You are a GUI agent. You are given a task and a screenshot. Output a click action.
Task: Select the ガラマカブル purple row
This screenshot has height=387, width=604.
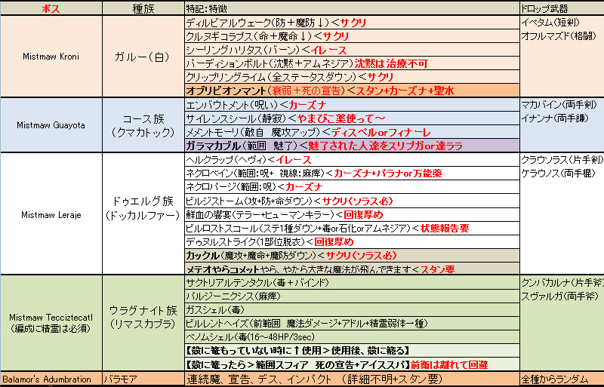click(x=352, y=146)
